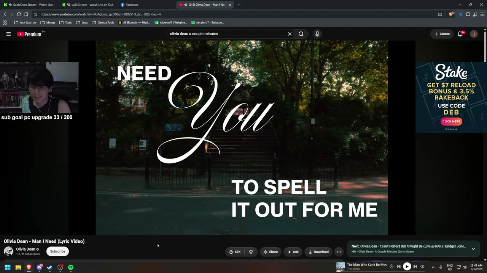This screenshot has height=273, width=487.
Task: Open the Ask AI button
Action: (293, 252)
